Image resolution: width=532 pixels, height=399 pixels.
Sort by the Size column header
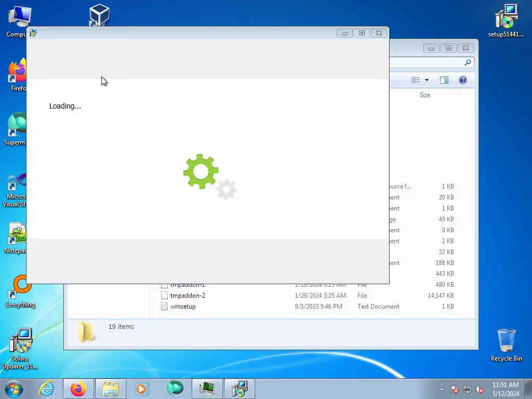click(425, 95)
